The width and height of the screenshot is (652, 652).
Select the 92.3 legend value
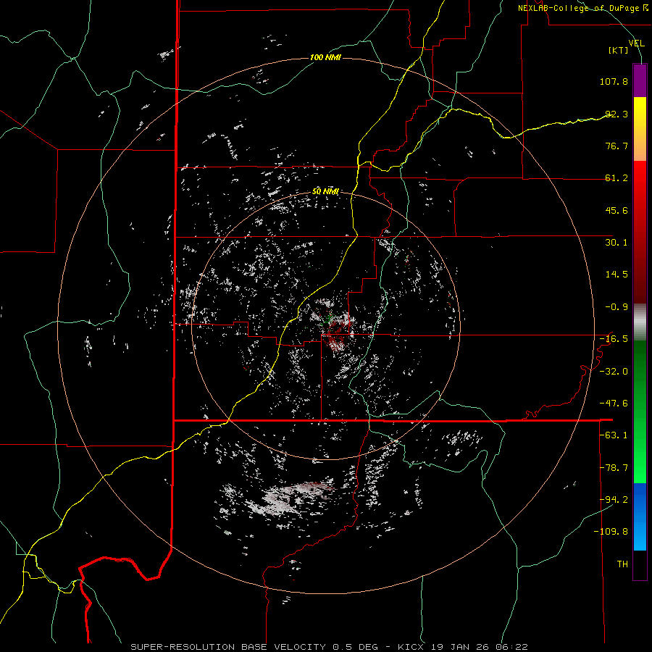[x=617, y=114]
